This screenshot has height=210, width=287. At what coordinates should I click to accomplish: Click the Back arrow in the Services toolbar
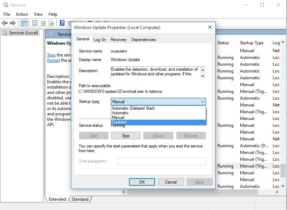click(5, 23)
